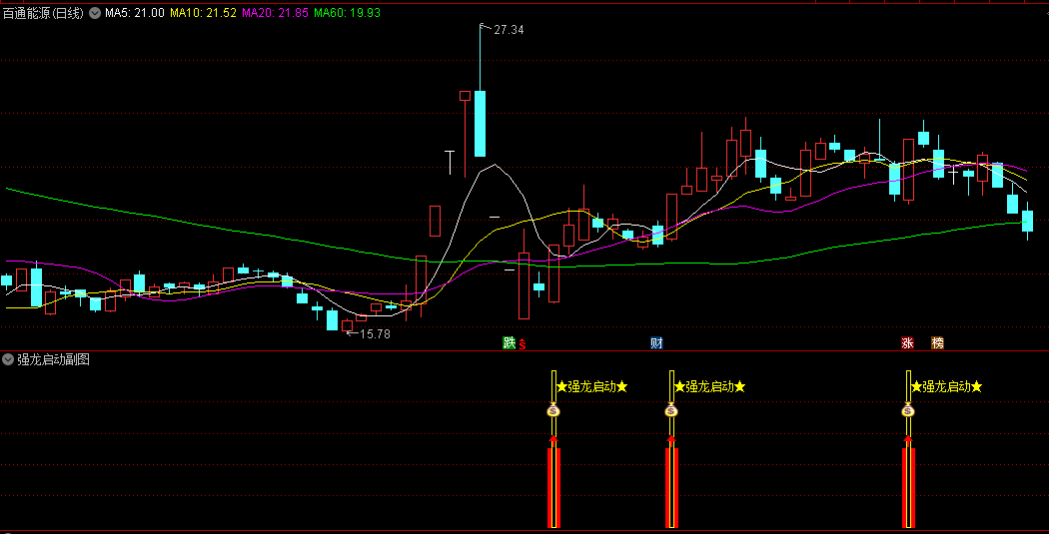The image size is (1049, 534).
Task: Click the dark red 涨 event marker
Action: click(907, 342)
